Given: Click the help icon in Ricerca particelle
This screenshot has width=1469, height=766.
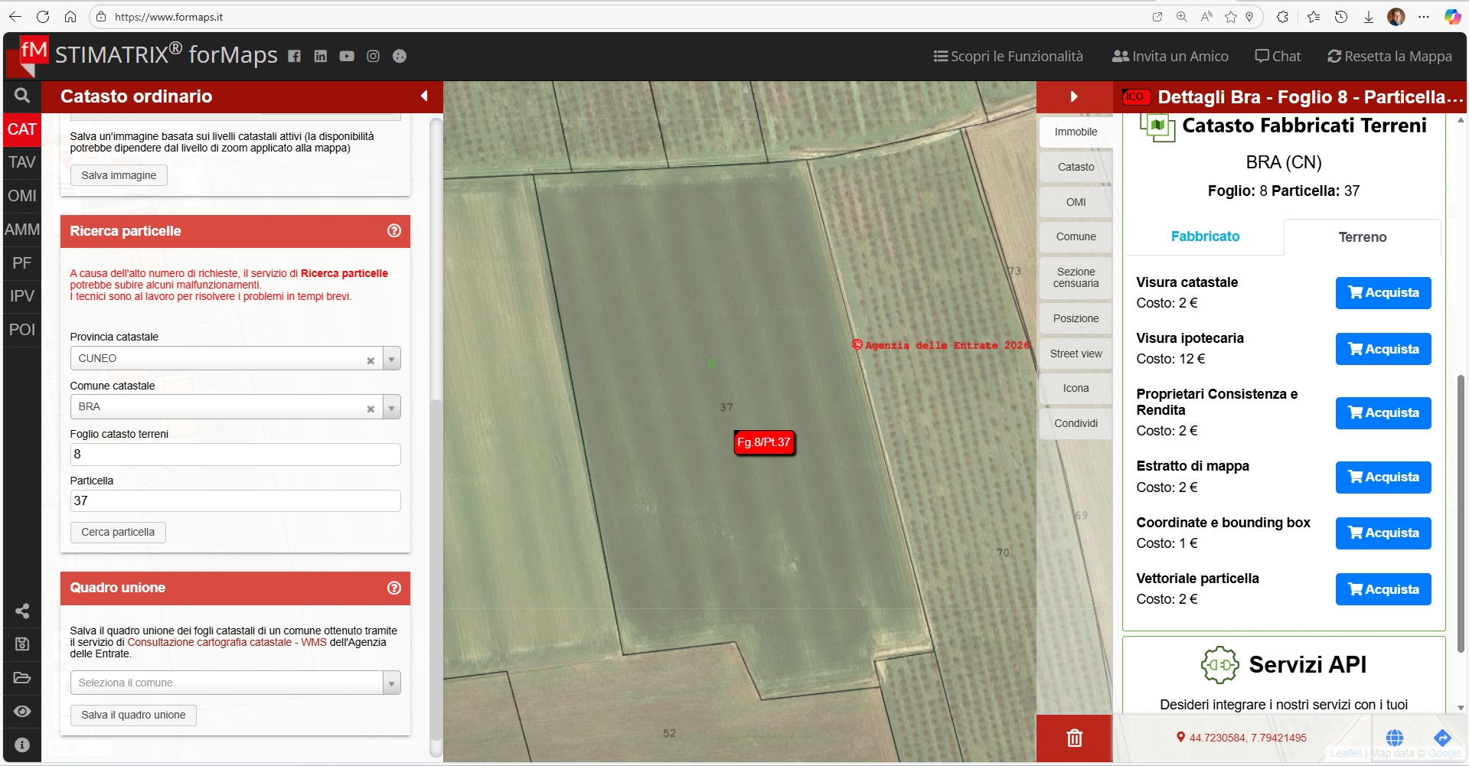Looking at the screenshot, I should (394, 231).
